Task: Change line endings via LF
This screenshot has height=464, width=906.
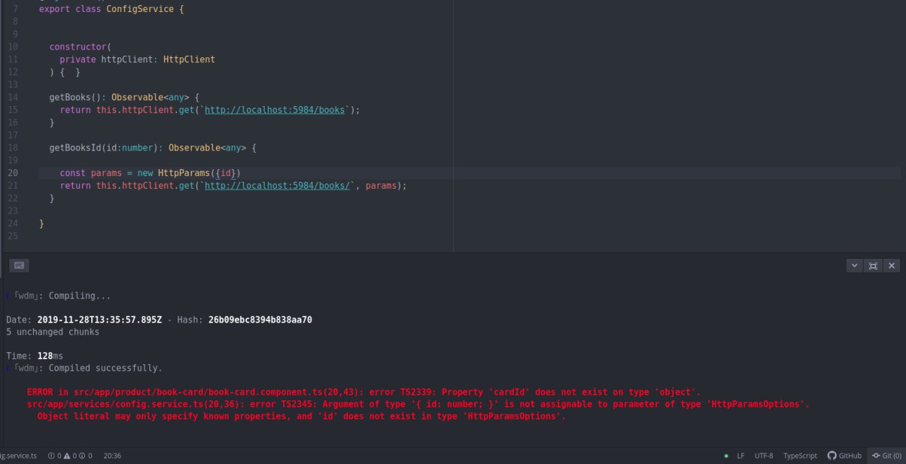Action: 740,456
